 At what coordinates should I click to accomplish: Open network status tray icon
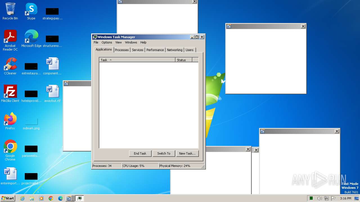point(326,198)
